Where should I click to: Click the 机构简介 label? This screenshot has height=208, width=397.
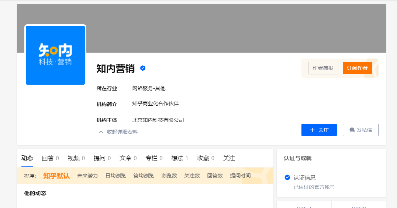coord(107,104)
